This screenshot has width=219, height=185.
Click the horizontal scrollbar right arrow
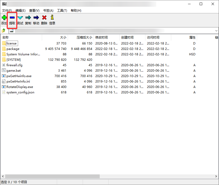[217, 176]
